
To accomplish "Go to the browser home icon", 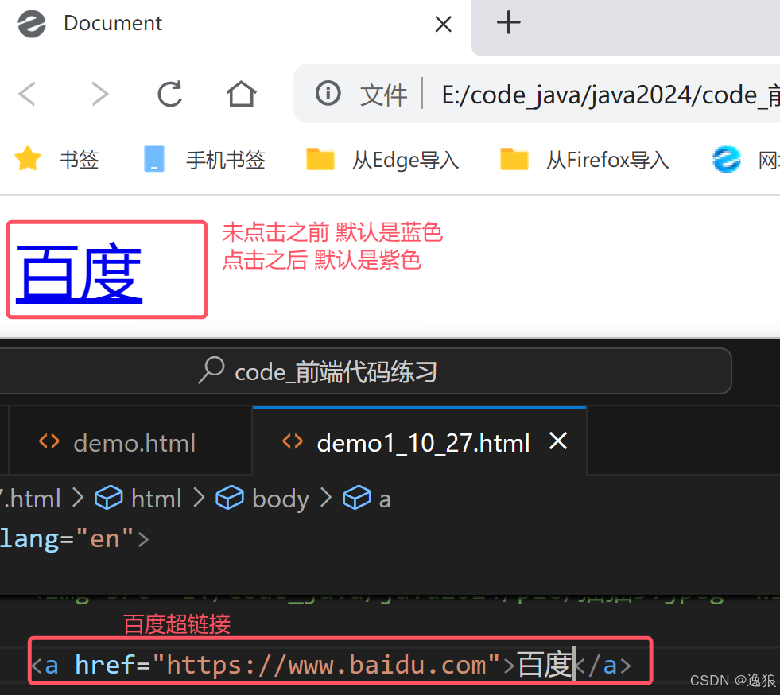I will coord(241,94).
